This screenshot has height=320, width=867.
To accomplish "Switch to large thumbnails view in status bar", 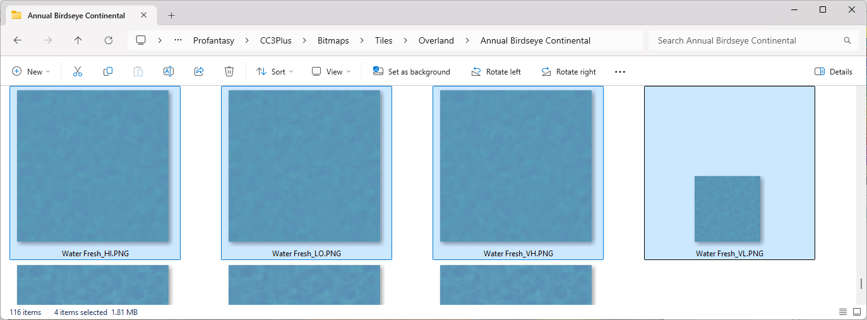I will [857, 312].
